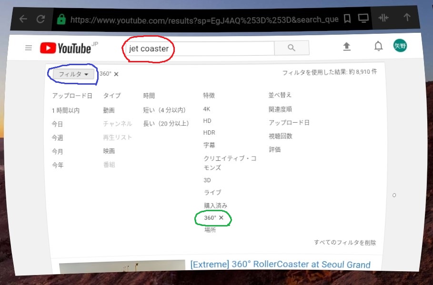The image size is (433, 285).
Task: Enable the 場所 filter
Action: tap(210, 230)
